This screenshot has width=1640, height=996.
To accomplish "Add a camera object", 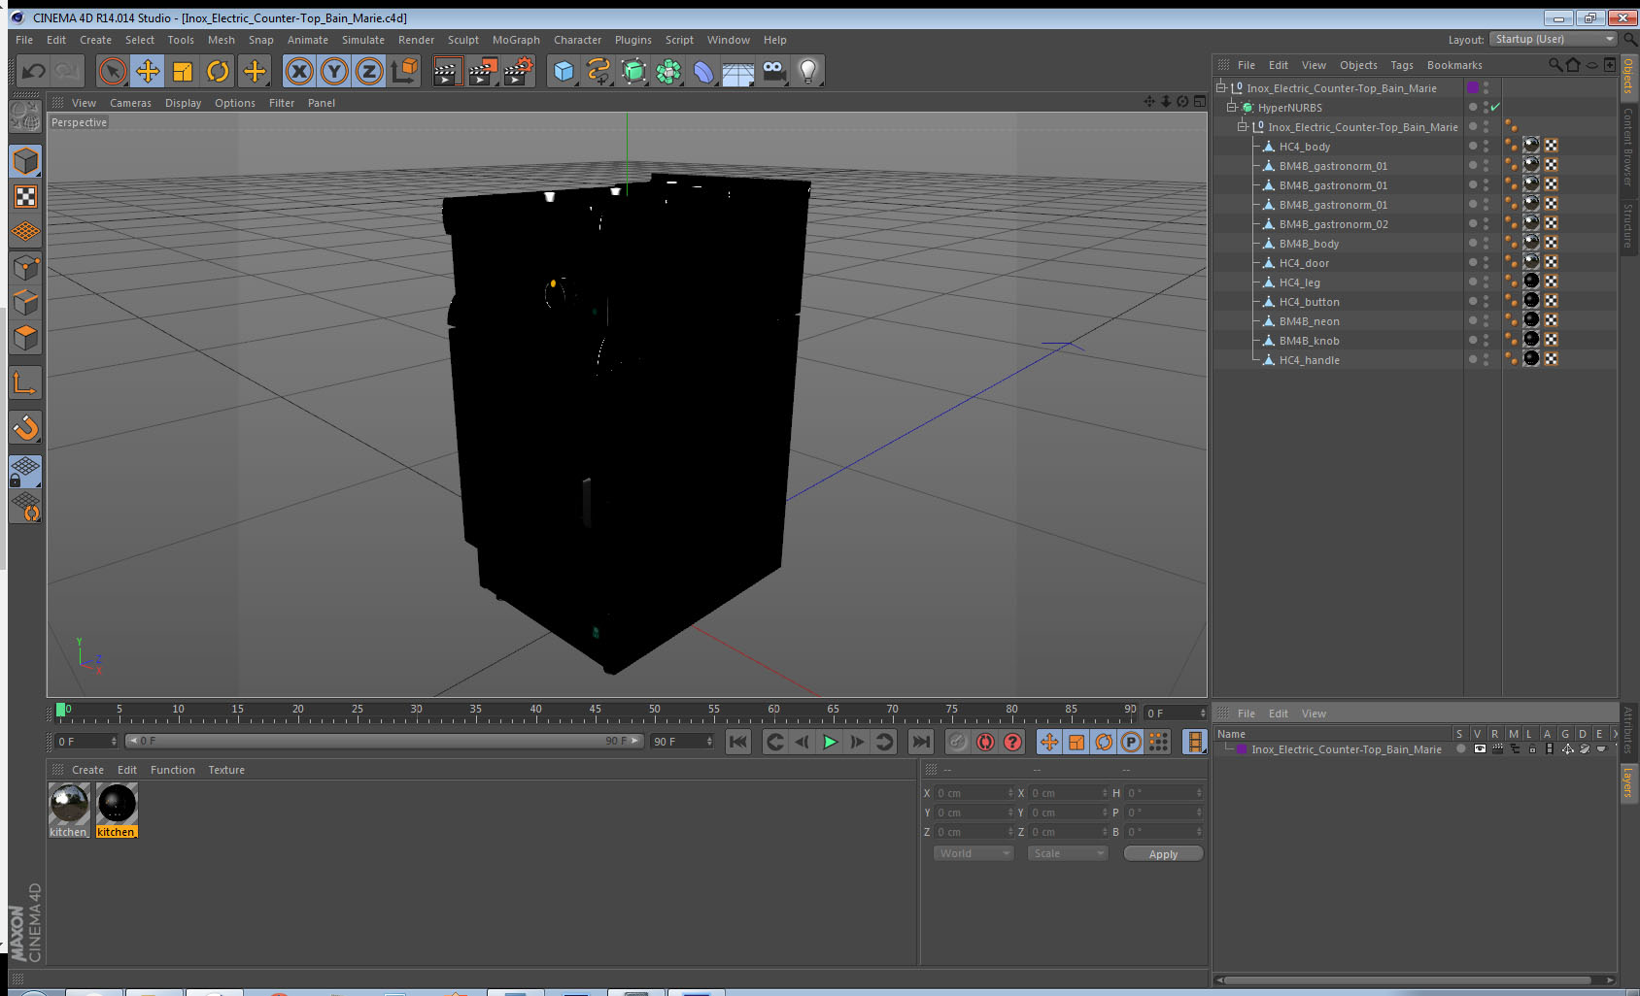I will pos(773,71).
